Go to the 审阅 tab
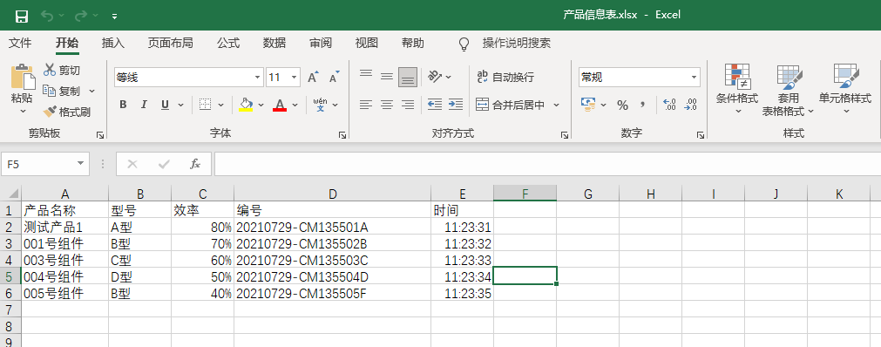The width and height of the screenshot is (881, 347). tap(321, 44)
